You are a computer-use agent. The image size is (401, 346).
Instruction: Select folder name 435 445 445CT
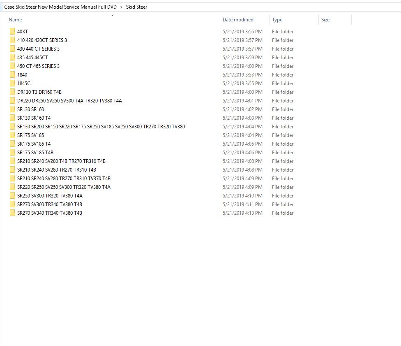(32, 57)
